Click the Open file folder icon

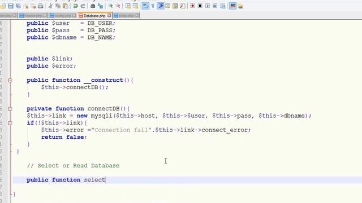pyautogui.click(x=3, y=6)
